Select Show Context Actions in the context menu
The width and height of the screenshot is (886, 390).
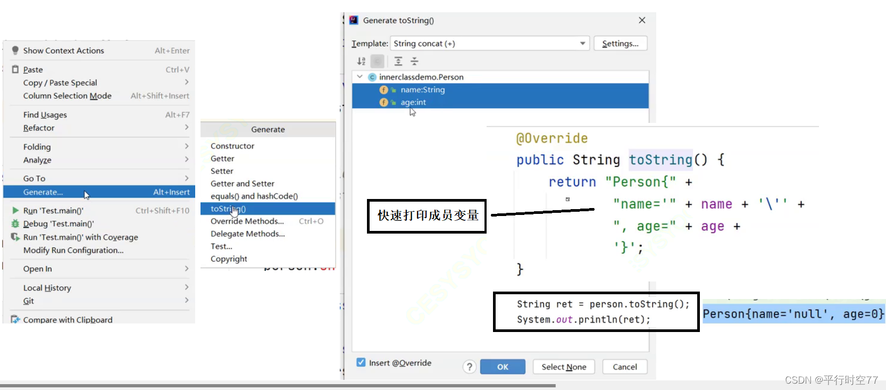(99, 51)
